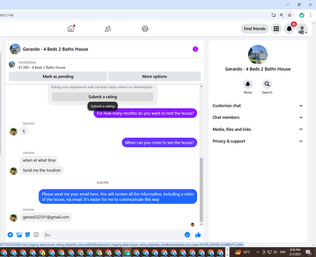Go to Facebook Home feed icon
This screenshot has width=316, height=257.
(x=71, y=28)
